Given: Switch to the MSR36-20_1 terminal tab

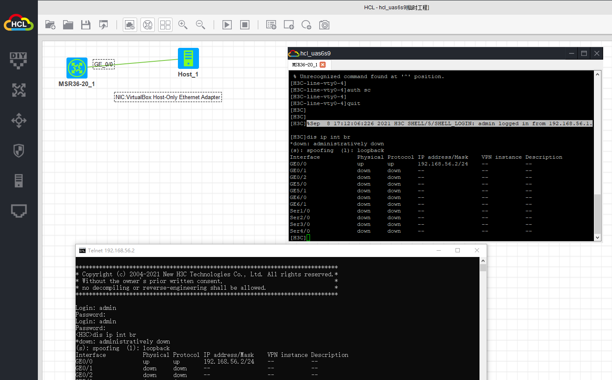Looking at the screenshot, I should pyautogui.click(x=305, y=65).
